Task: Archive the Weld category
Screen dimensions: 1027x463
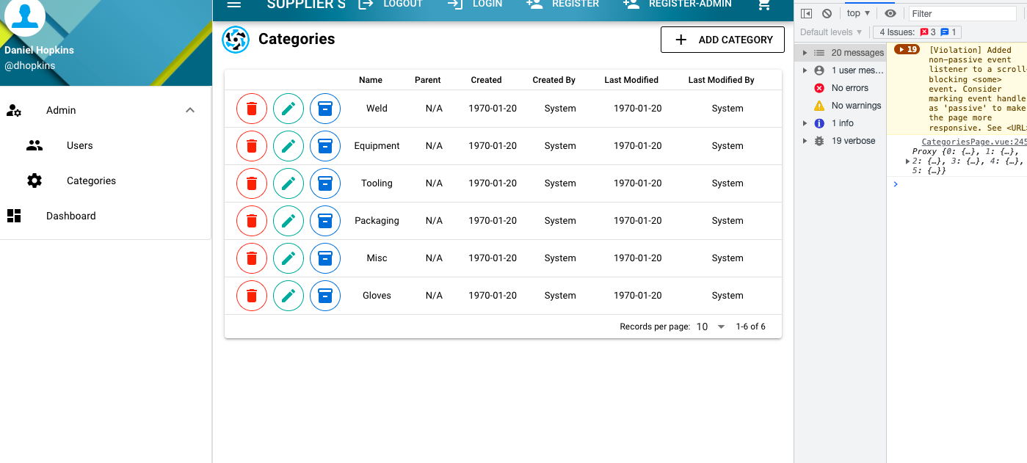Action: 325,109
